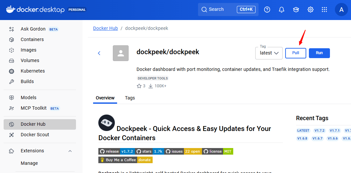Select the V1.6.6 recent tag chip
351x173 pixels.
[333, 138]
